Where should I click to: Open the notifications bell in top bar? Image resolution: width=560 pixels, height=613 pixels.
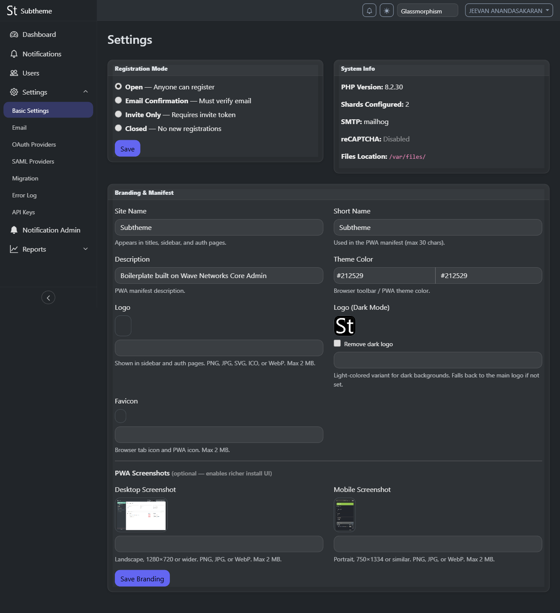[x=369, y=10]
